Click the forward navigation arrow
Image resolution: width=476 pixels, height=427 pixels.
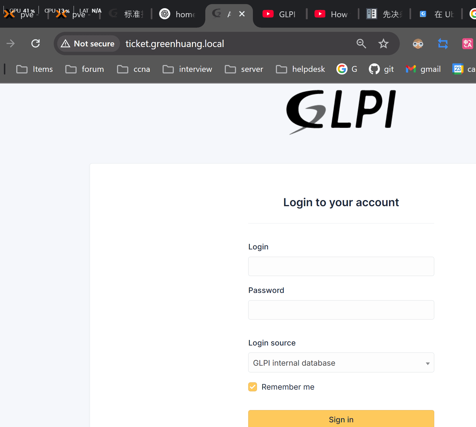click(11, 44)
